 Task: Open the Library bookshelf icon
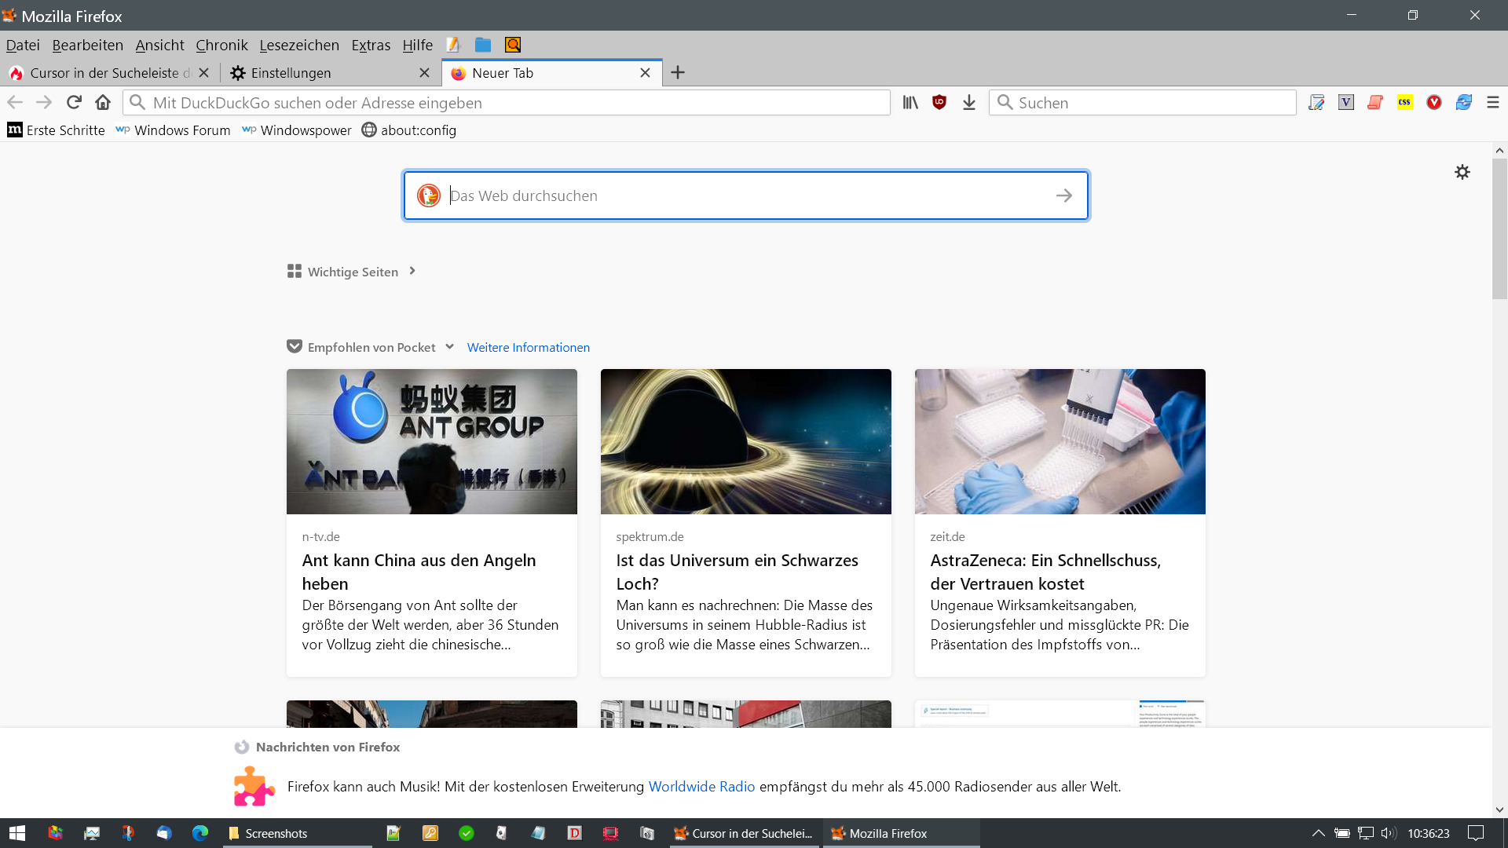pos(910,103)
